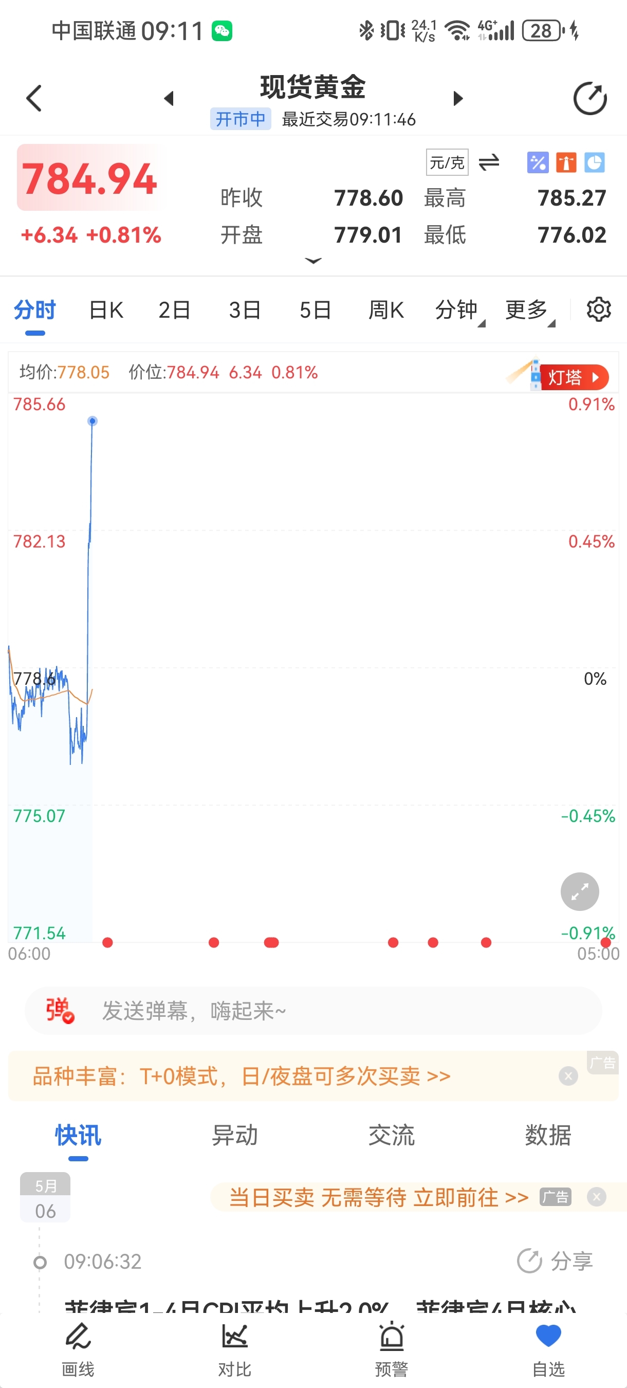Open the 灯塔 button on chart
This screenshot has height=1388, width=627.
573,377
